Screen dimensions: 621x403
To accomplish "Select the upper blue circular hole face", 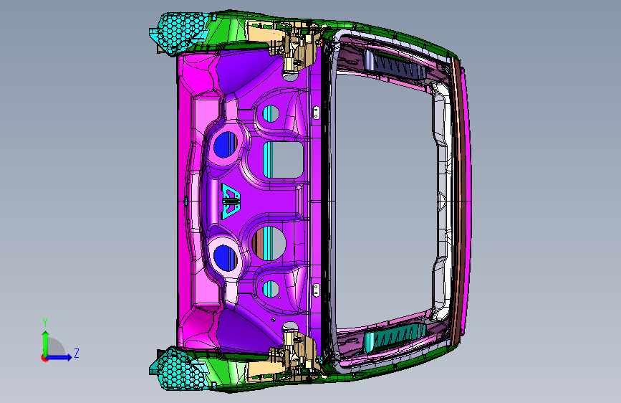I will coord(226,145).
